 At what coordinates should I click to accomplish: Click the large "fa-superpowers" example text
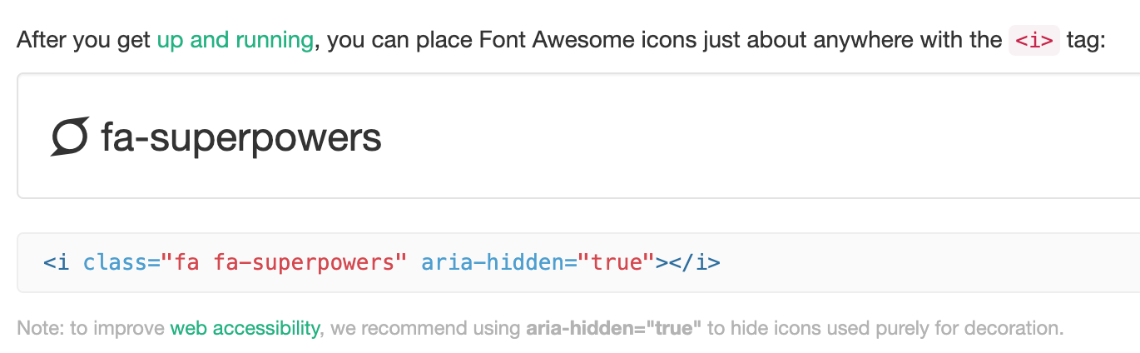(x=241, y=137)
